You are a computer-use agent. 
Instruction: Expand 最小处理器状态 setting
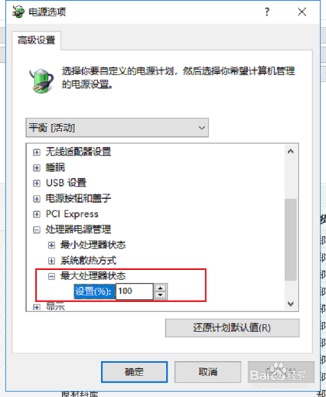(x=52, y=245)
